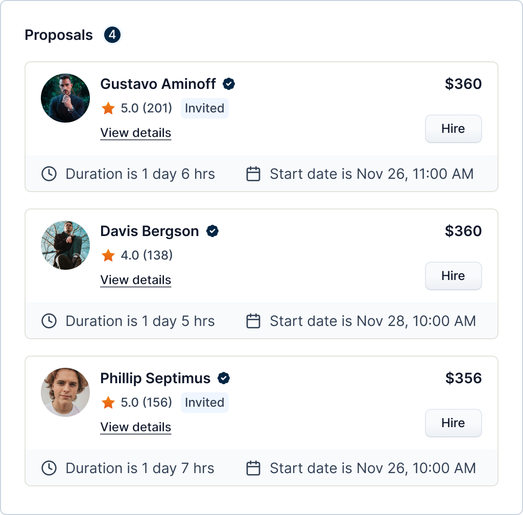Click Davis Bergson's verified badge icon

click(x=212, y=231)
